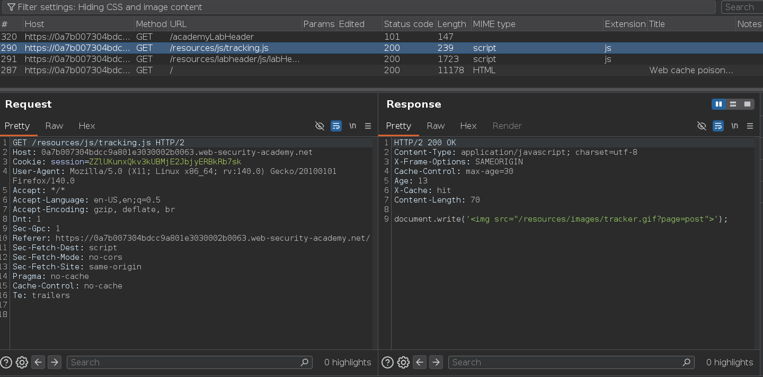Click the Web cache poison title cell
763x377 pixels.
coord(691,70)
